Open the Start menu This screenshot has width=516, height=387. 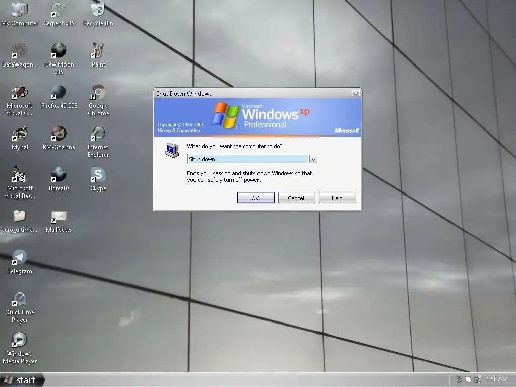[x=22, y=380]
